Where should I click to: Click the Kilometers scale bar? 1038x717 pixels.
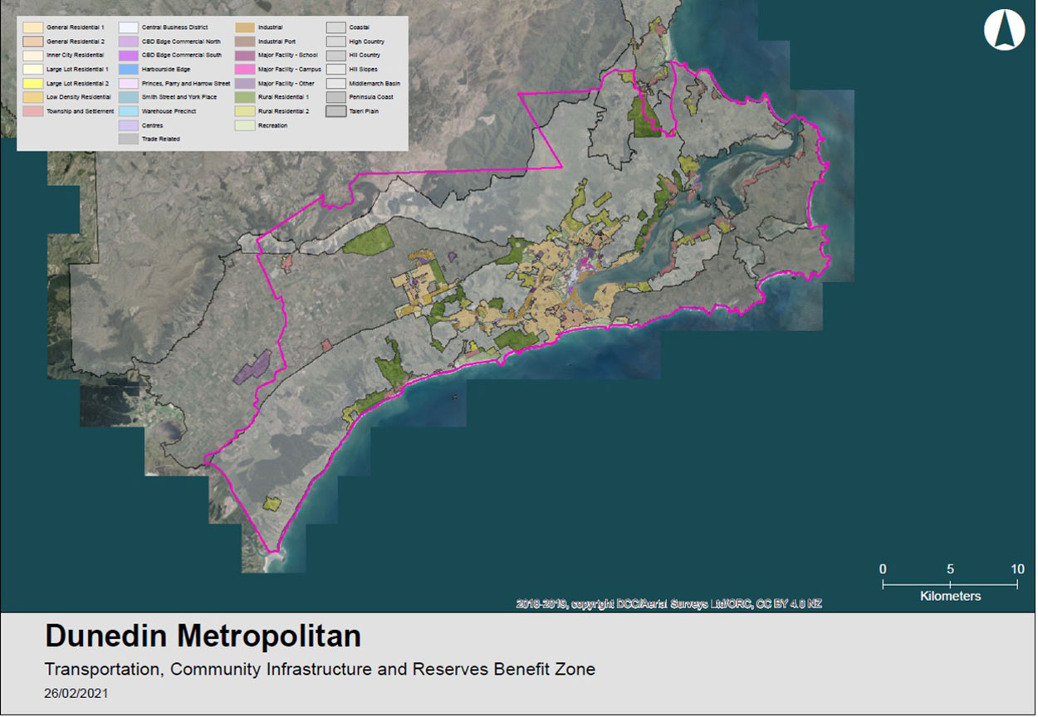(950, 585)
